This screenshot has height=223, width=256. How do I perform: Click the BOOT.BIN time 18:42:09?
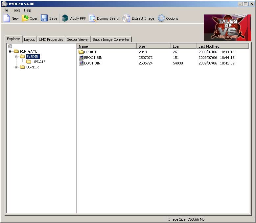227,63
